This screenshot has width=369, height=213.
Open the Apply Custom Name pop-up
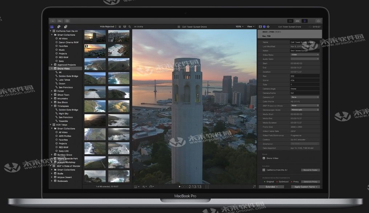coord(305,187)
